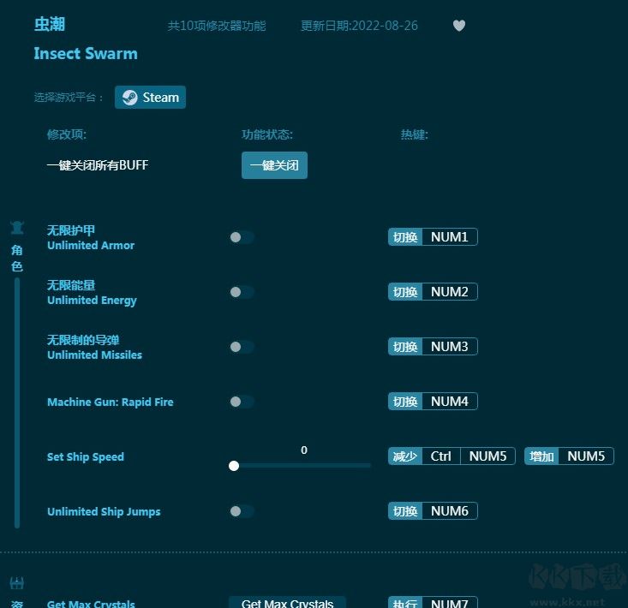Click the character category icon in sidebar

click(17, 228)
